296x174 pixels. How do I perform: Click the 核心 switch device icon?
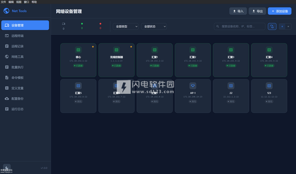[x=78, y=50]
